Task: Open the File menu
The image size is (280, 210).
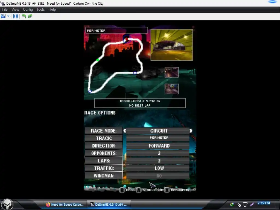Action: coord(5,10)
